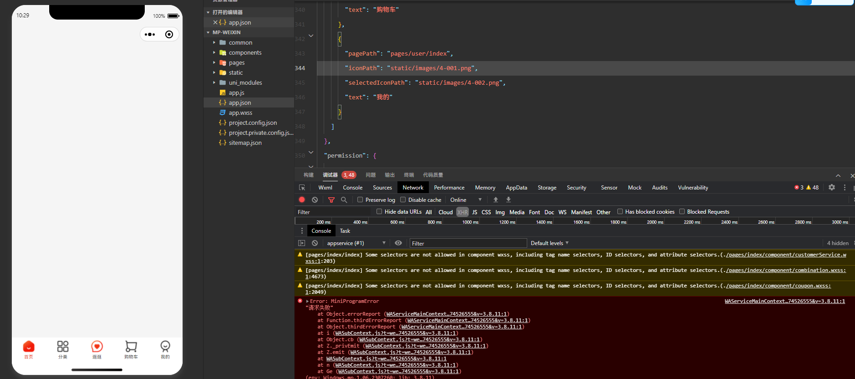This screenshot has width=855, height=379.
Task: Toggle the network filter funnel icon
Action: tap(331, 200)
